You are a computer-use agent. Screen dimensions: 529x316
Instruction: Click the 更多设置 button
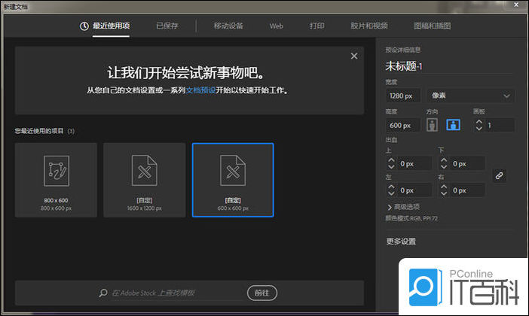tap(401, 242)
